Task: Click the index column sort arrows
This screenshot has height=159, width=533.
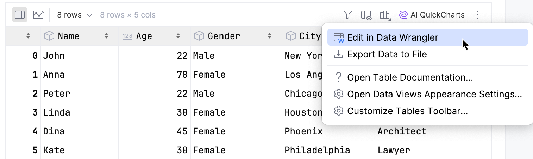Action: pyautogui.click(x=28, y=36)
